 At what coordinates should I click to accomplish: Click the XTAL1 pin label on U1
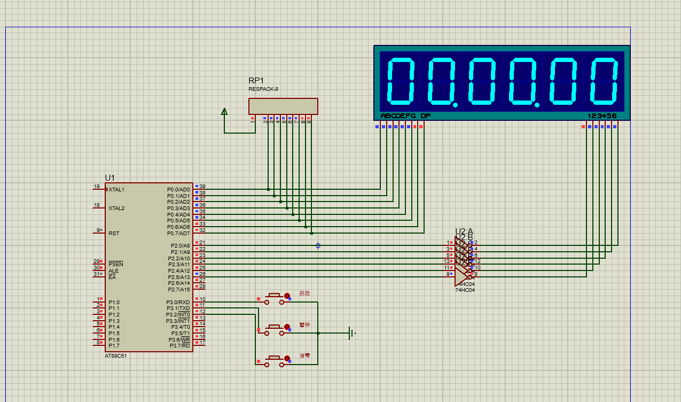coord(116,189)
